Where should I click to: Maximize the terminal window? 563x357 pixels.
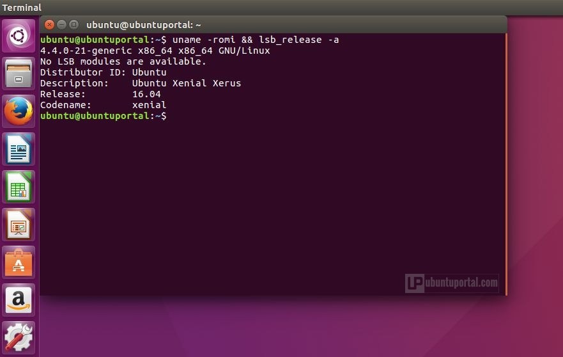(x=74, y=24)
